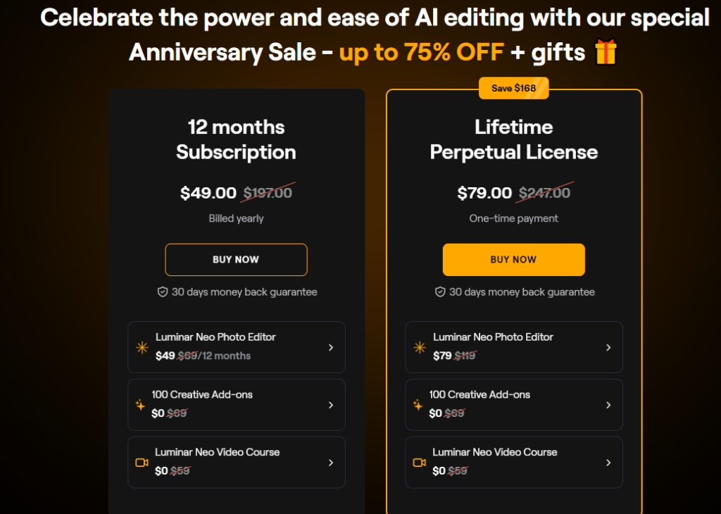Click sunburst icon in Lifetime Photo Editor row
721x514 pixels.
[x=420, y=347]
